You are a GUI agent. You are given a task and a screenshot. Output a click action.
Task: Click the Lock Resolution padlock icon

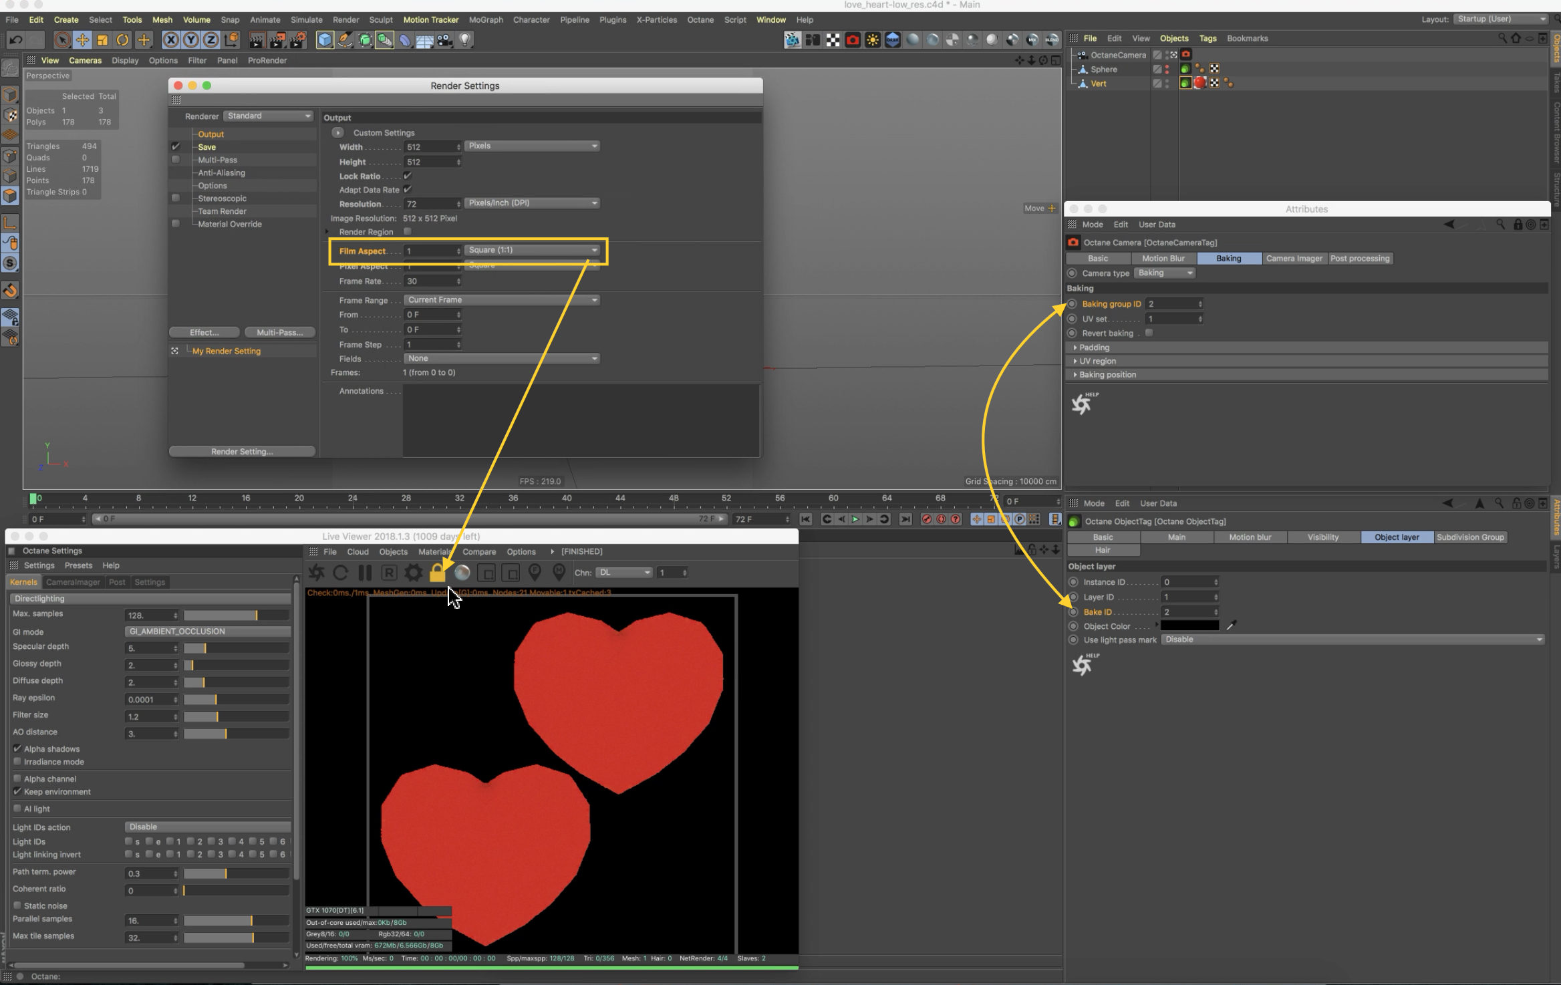437,573
